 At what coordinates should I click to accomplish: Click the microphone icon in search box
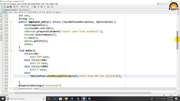pos(44,98)
